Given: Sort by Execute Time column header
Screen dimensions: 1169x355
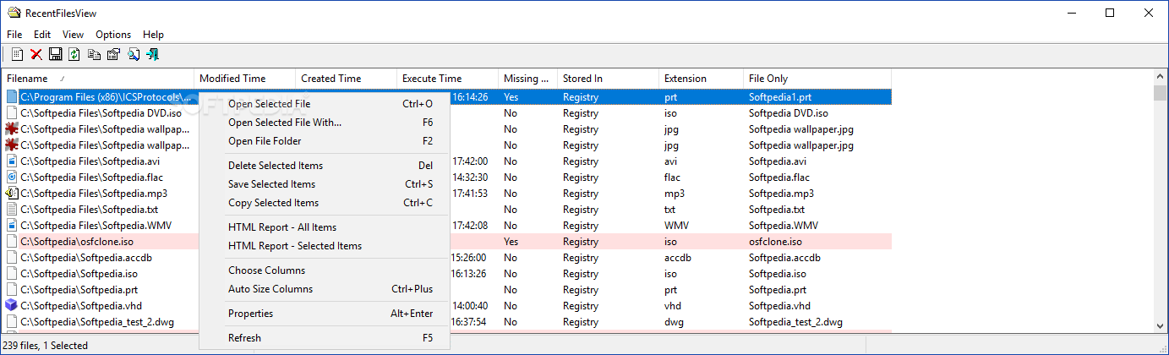Looking at the screenshot, I should (448, 79).
